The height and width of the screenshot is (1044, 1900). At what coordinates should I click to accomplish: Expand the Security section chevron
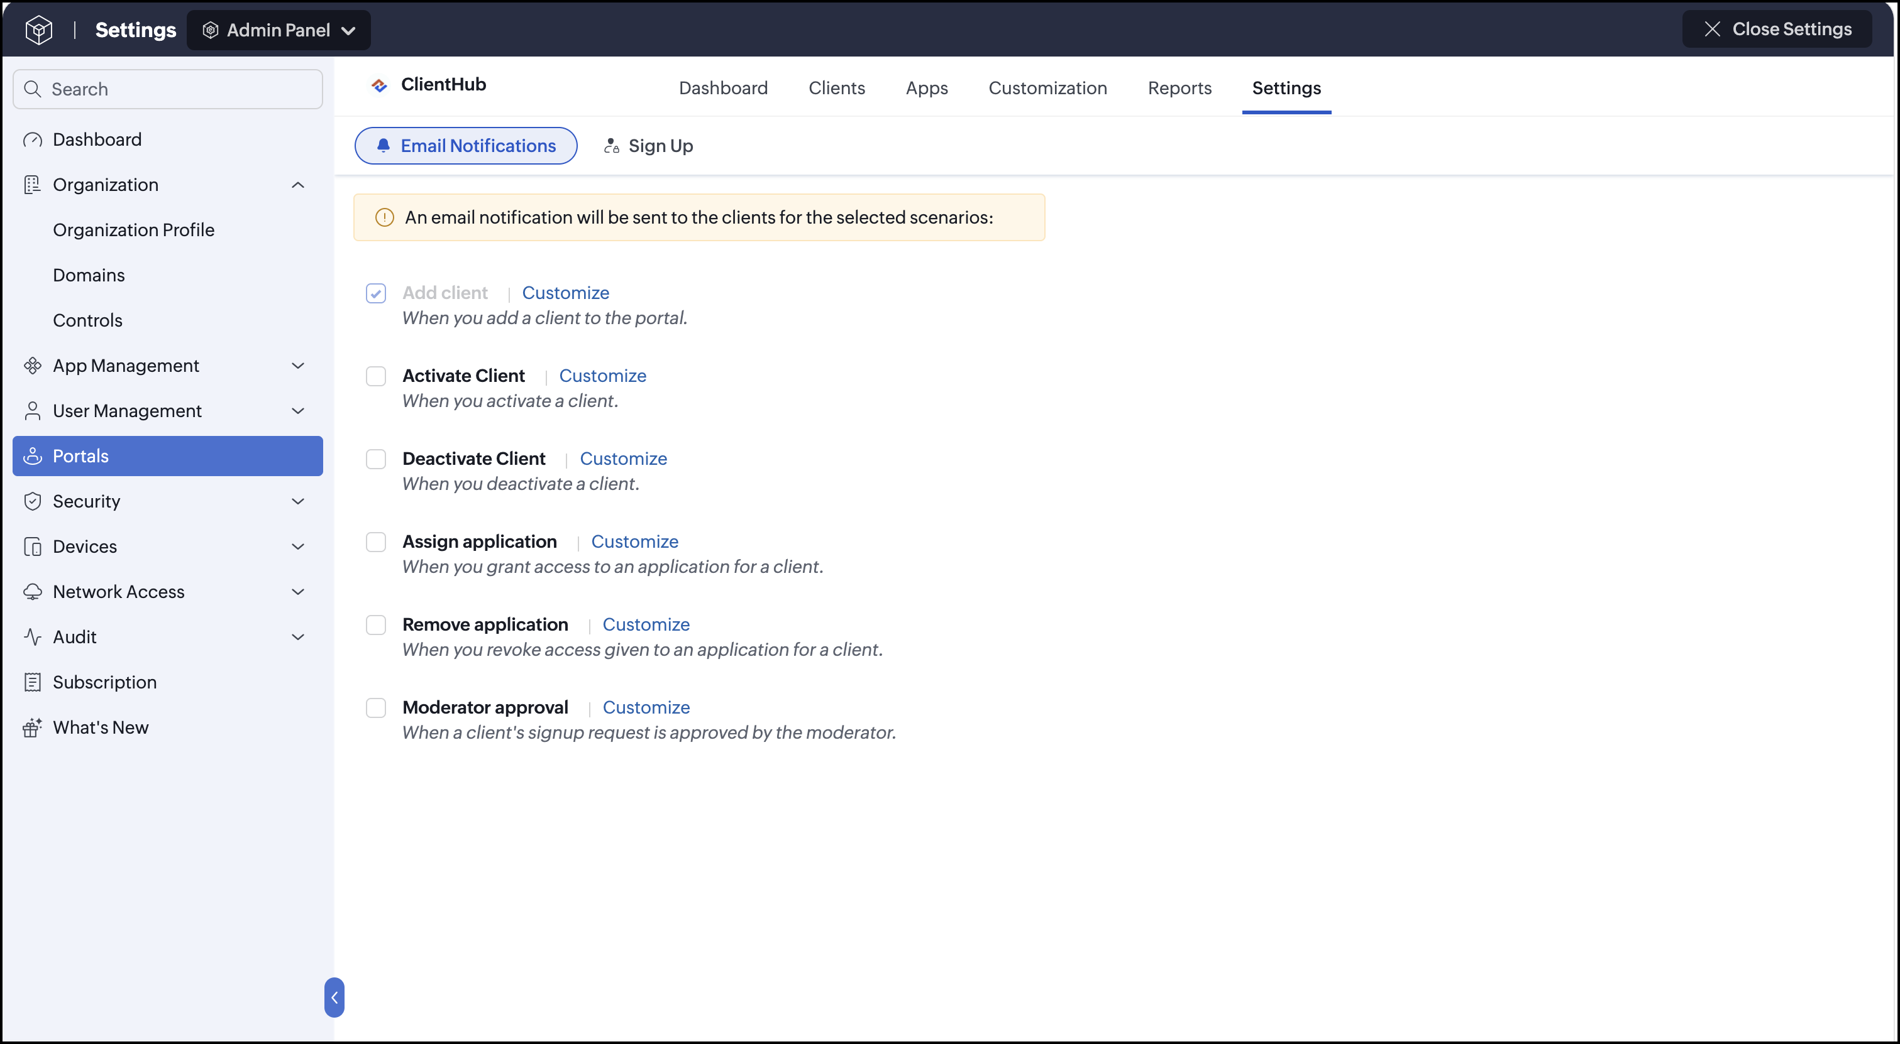(298, 502)
